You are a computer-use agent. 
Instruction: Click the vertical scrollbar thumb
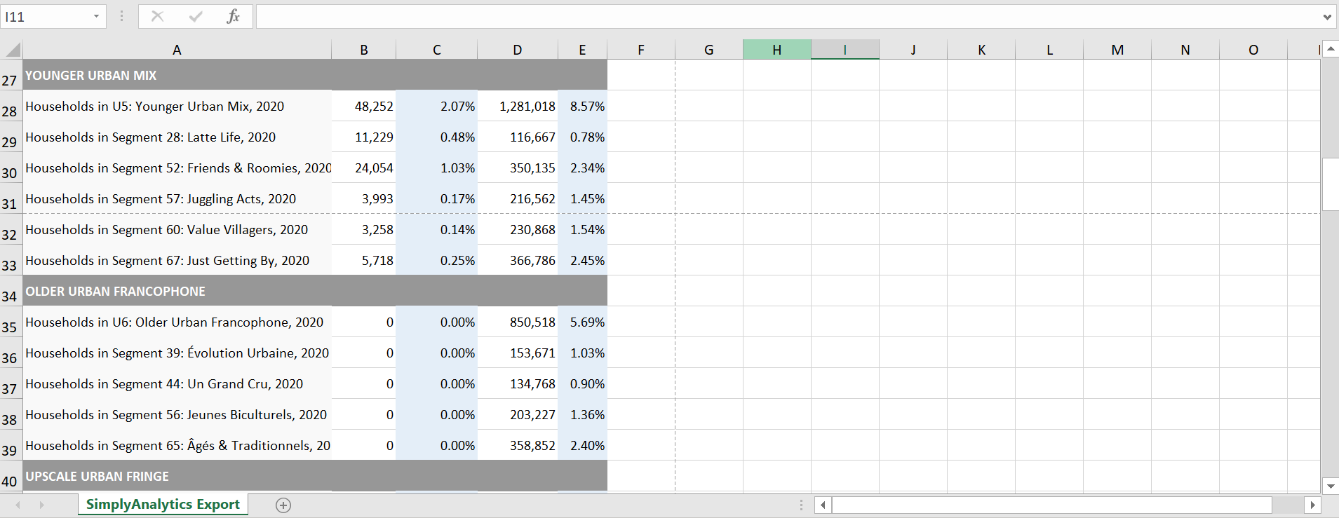coord(1330,184)
